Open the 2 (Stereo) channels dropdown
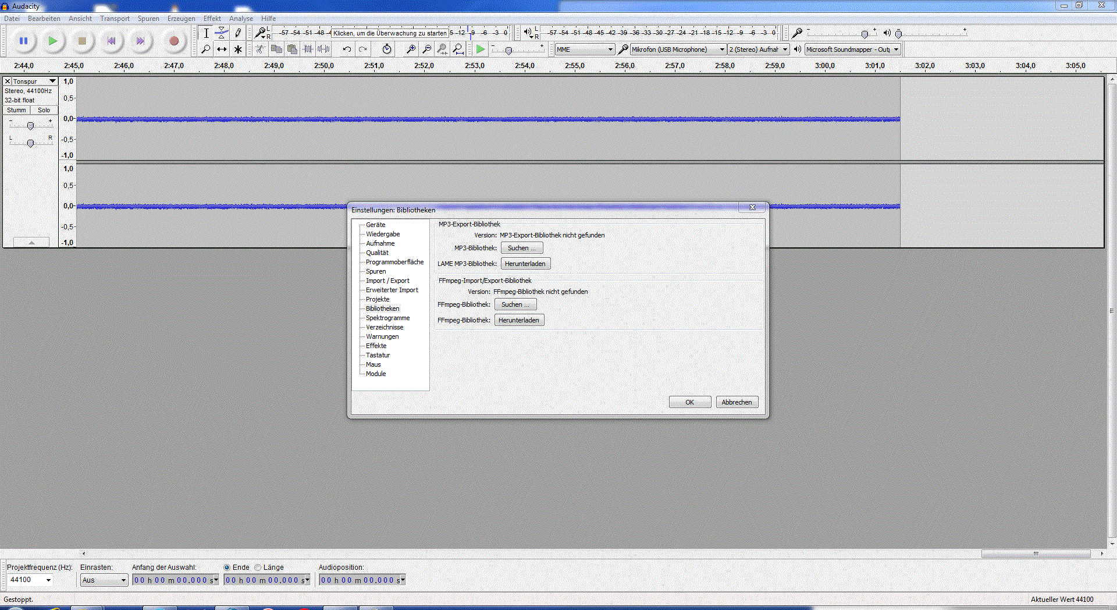Viewport: 1117px width, 610px height. (x=759, y=49)
